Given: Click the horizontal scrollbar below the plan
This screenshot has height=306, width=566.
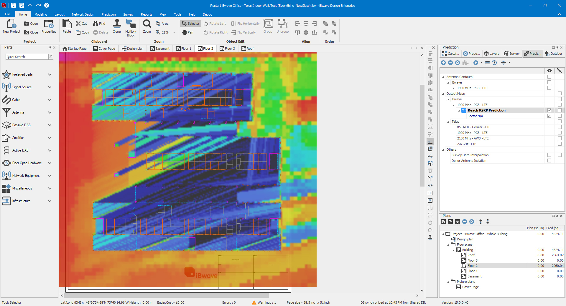Looking at the screenshot, I should tap(167, 295).
